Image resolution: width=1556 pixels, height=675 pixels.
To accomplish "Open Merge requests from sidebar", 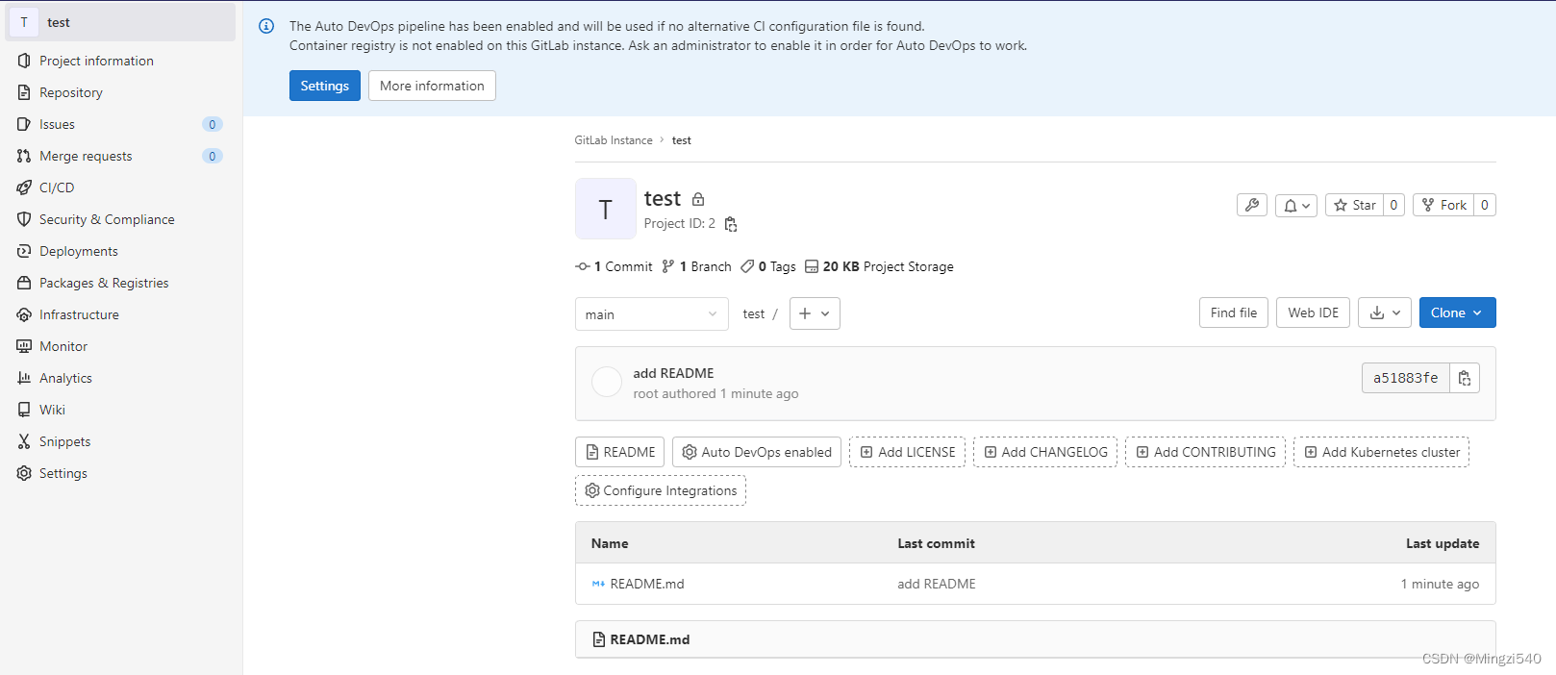I will point(85,156).
